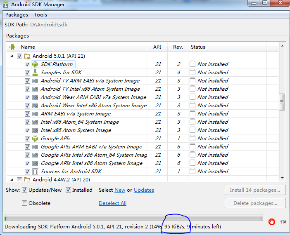Click the system image icon for Intel x86 Atom_64
This screenshot has height=235, width=290.
[35, 122]
